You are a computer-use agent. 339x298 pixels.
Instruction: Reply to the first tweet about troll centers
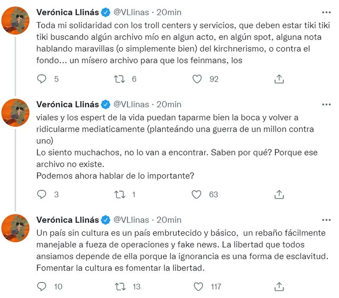click(x=41, y=79)
